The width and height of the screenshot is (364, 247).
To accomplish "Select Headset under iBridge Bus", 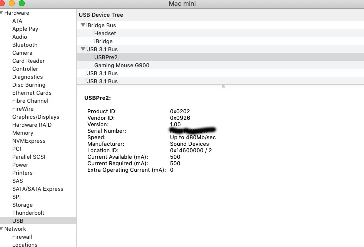I will click(105, 33).
